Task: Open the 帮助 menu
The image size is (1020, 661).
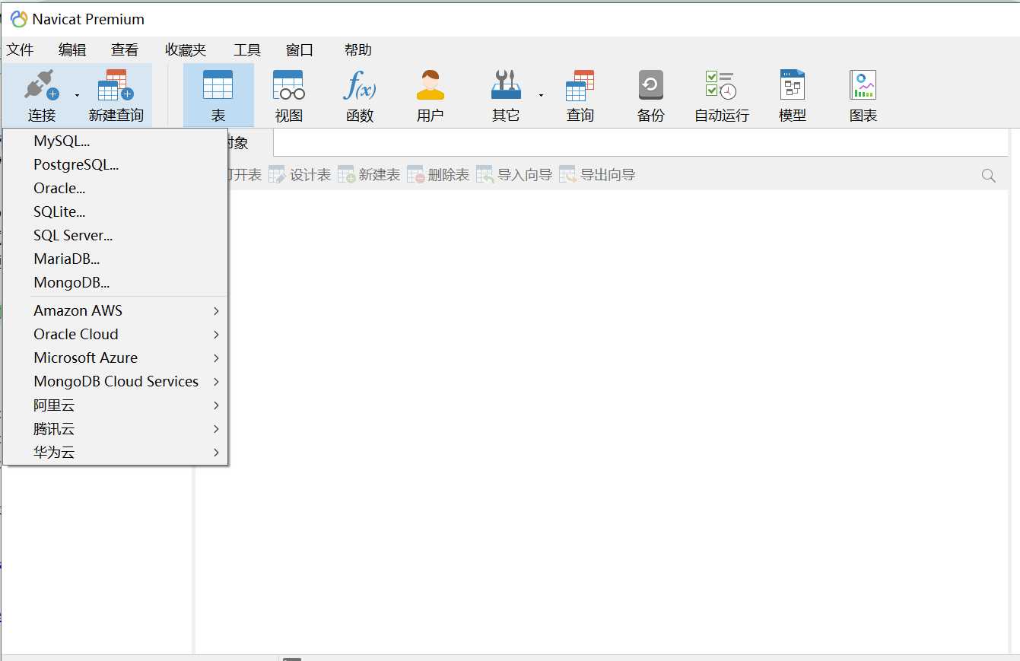Action: (358, 49)
